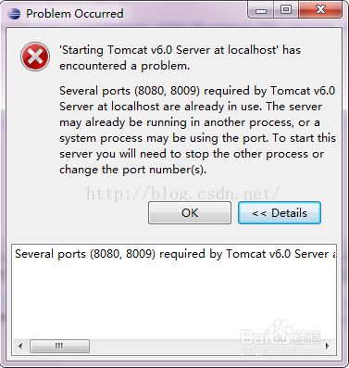The width and height of the screenshot is (349, 368).
Task: Click the Eclipse icon in the title bar
Action: (14, 14)
